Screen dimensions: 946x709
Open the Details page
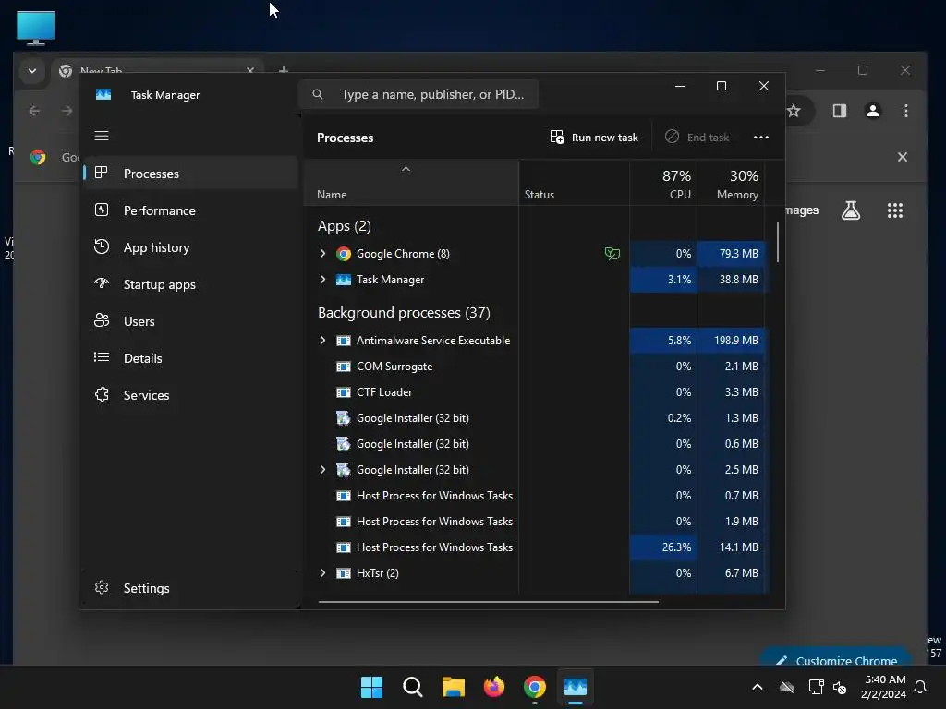pyautogui.click(x=190, y=358)
